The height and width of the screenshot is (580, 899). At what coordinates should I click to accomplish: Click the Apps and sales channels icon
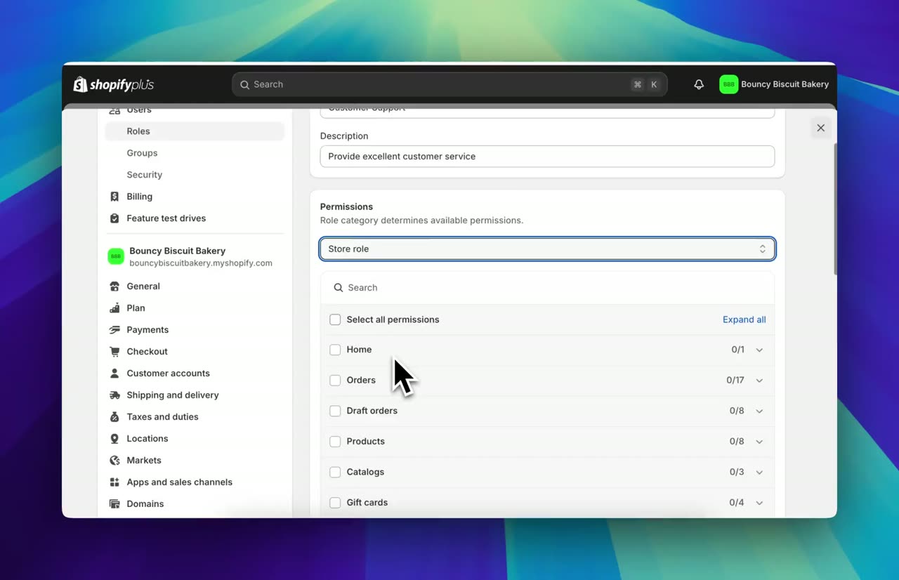[114, 482]
